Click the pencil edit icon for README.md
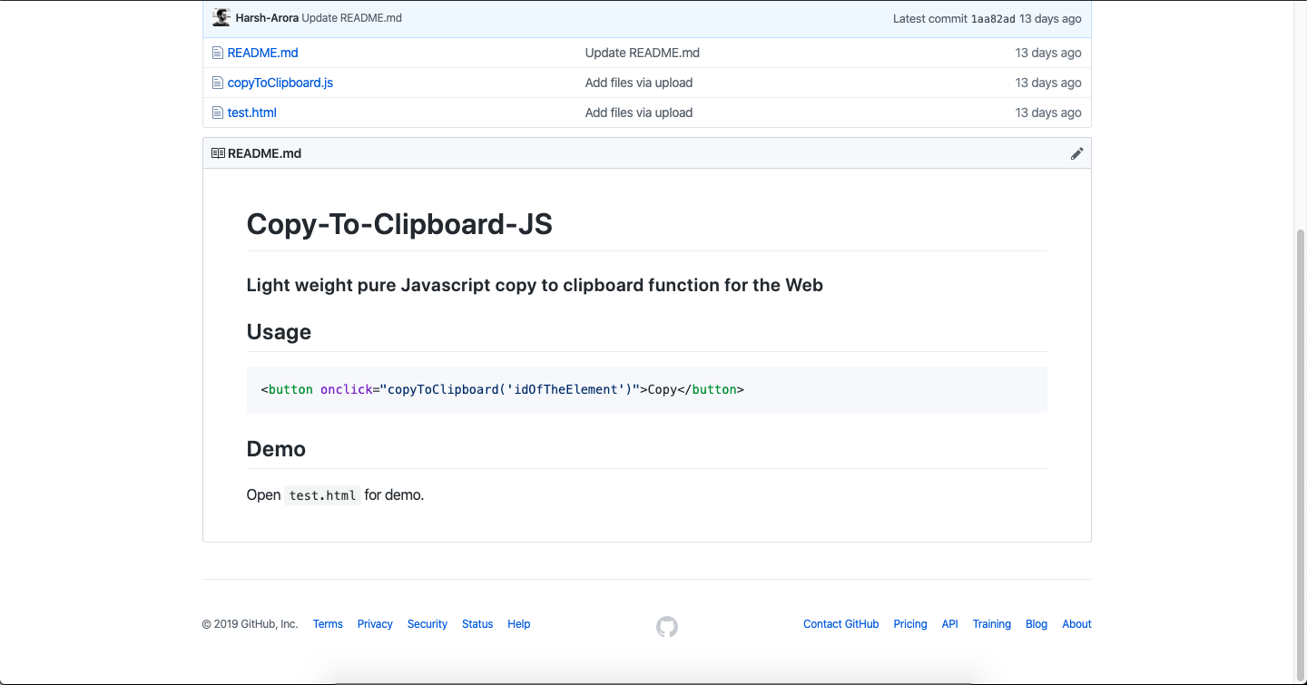1307x685 pixels. pos(1076,153)
